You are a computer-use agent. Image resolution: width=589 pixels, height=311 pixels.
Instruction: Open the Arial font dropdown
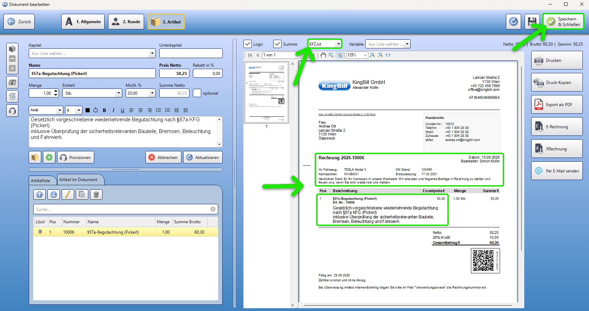[60, 110]
